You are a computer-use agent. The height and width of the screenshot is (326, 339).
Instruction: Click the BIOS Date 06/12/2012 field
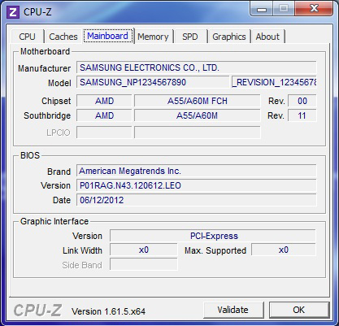point(197,200)
